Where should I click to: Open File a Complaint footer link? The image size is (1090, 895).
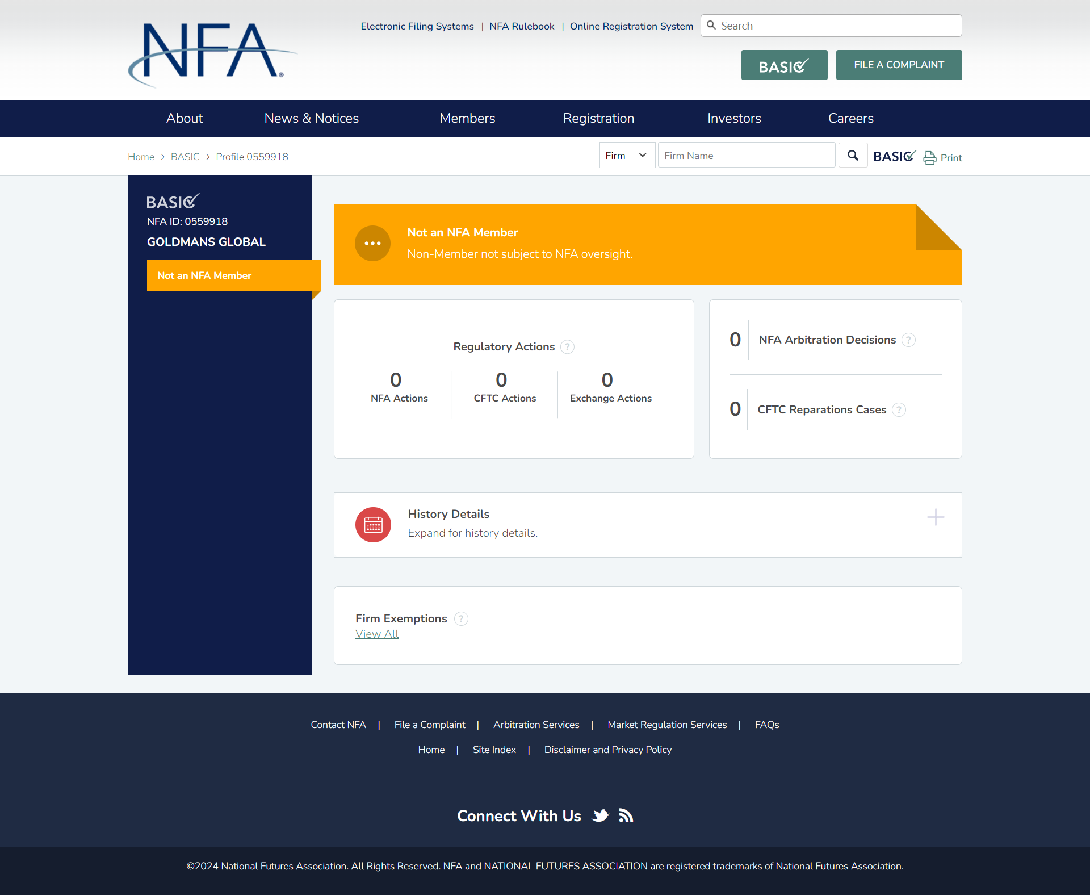point(430,725)
